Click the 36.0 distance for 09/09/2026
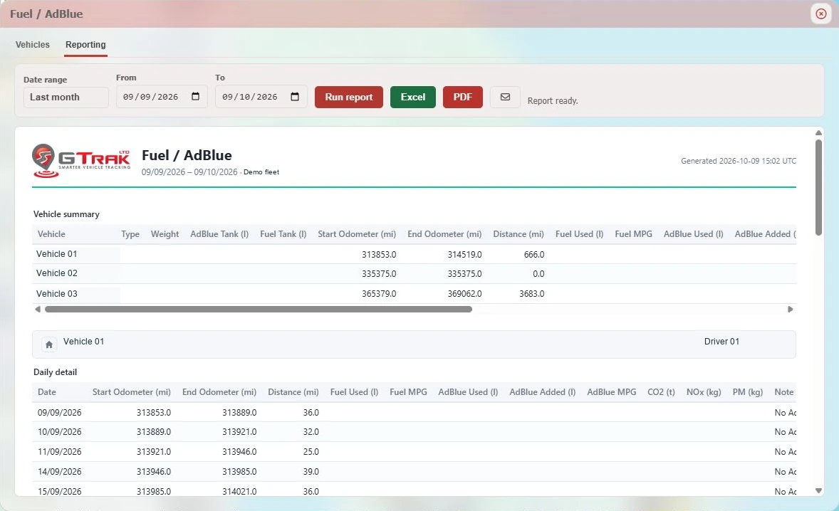 click(x=311, y=413)
